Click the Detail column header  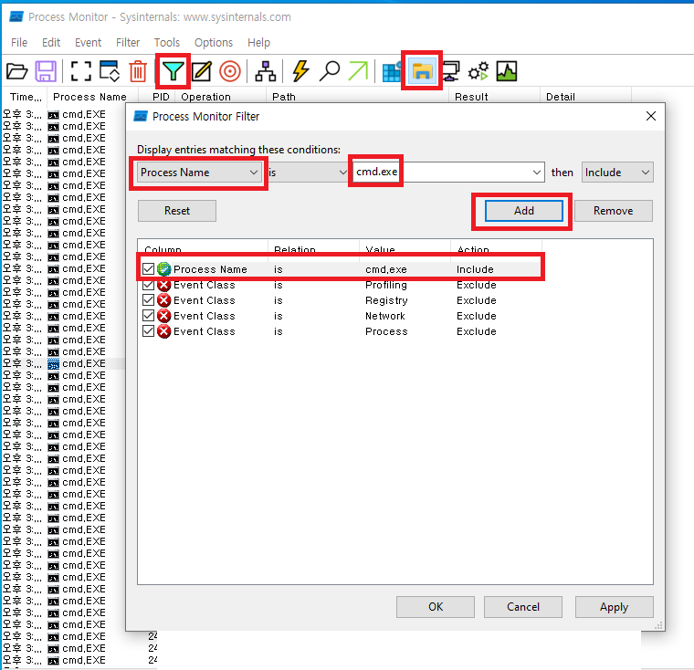pos(585,97)
